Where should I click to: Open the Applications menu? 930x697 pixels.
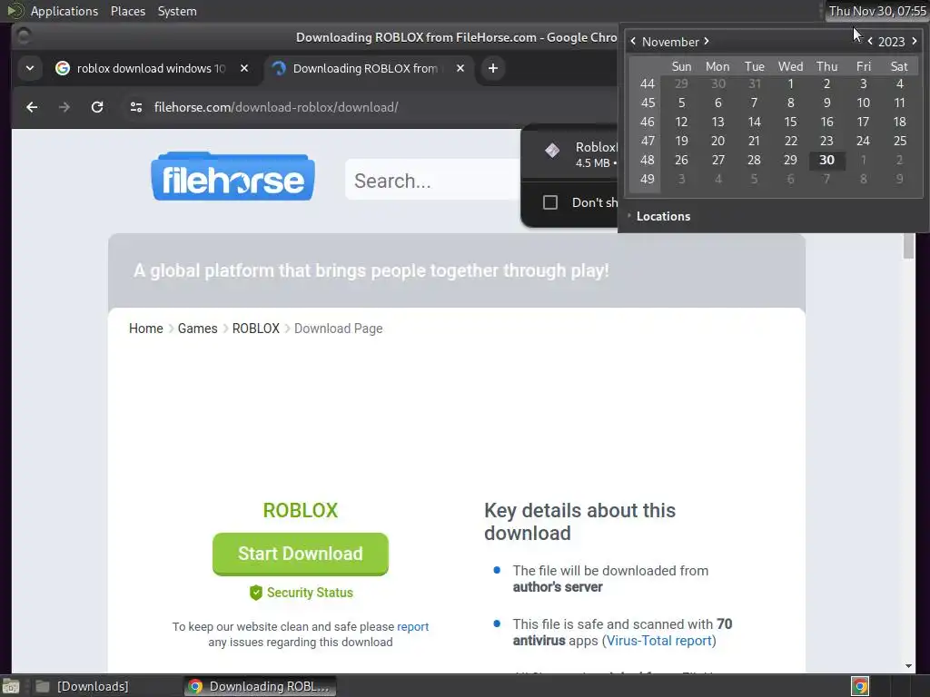coord(64,11)
